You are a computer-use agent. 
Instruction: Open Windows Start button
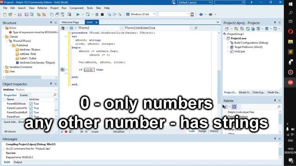[290, 4]
